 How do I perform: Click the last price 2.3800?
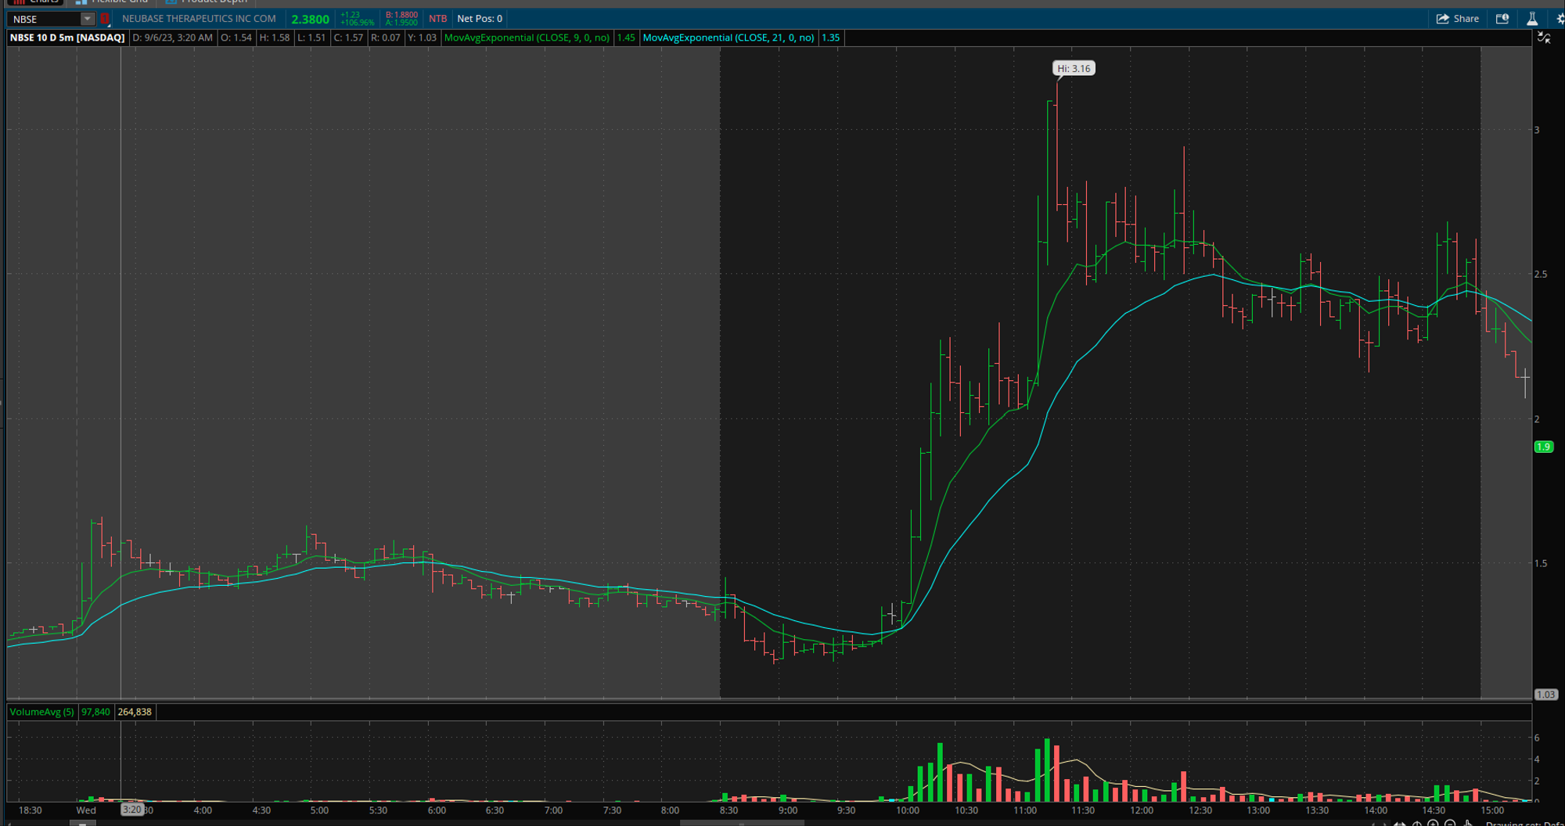tap(310, 19)
